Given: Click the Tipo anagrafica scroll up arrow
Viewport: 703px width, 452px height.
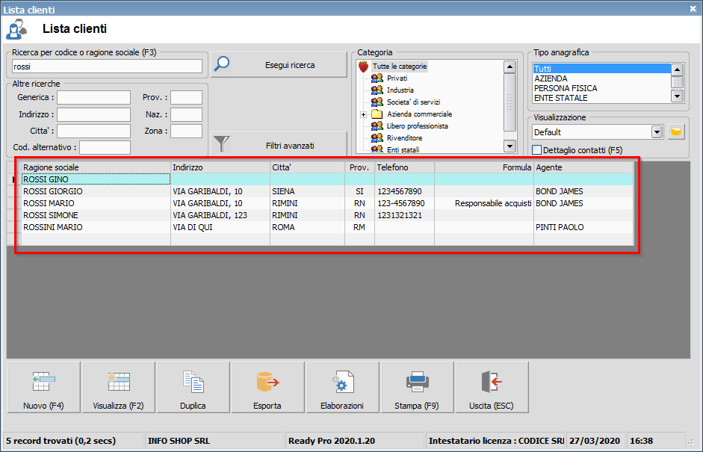Looking at the screenshot, I should pyautogui.click(x=677, y=69).
